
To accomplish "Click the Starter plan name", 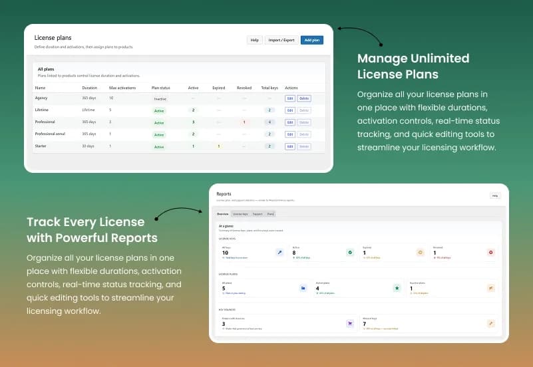I will click(41, 146).
